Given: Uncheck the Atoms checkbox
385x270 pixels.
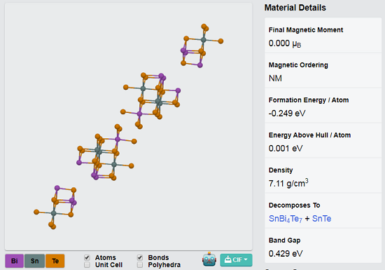Looking at the screenshot, I should click(x=87, y=257).
